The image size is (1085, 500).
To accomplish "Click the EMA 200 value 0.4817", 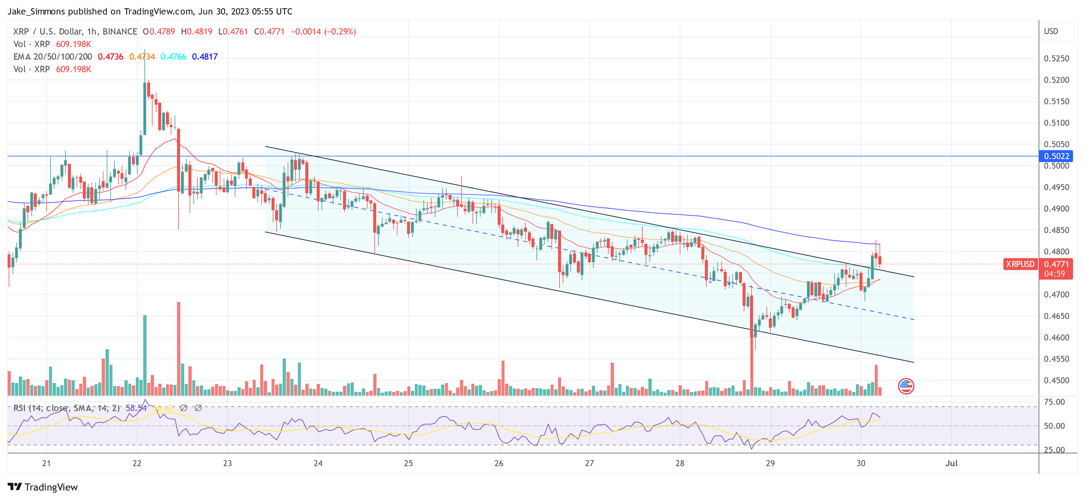I will [x=205, y=57].
